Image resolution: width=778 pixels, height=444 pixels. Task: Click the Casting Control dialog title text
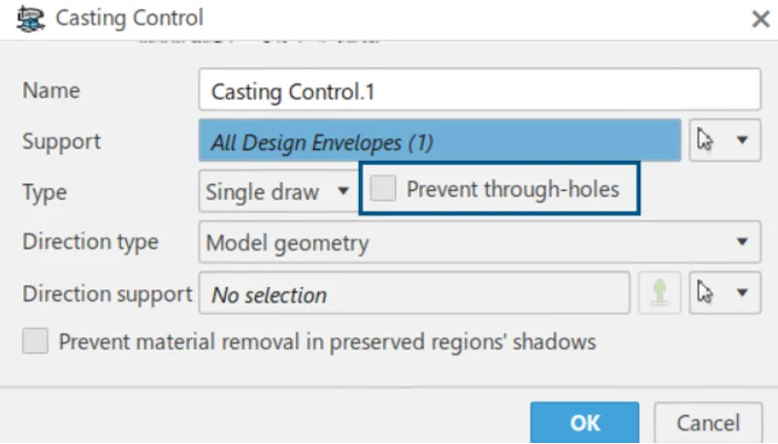[x=129, y=17]
